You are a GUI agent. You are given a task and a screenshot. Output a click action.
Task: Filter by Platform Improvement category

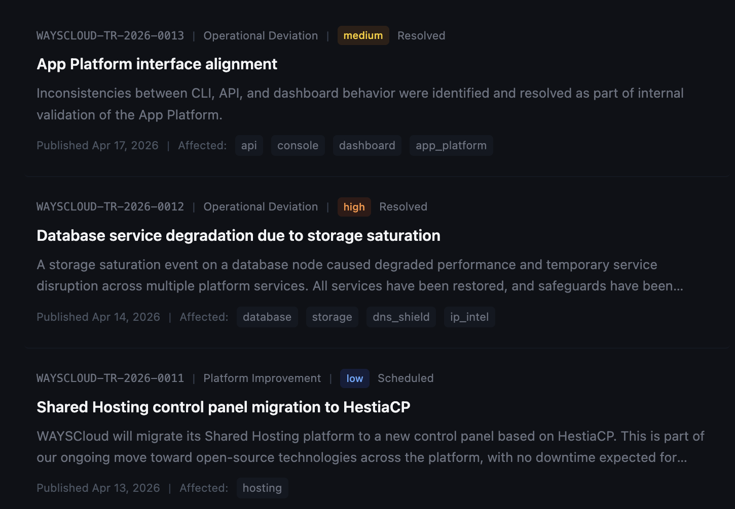click(x=262, y=378)
